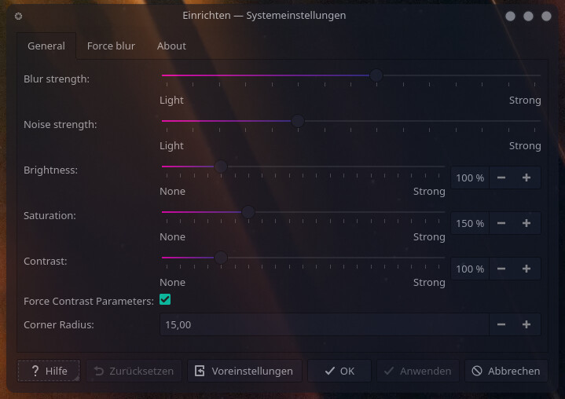This screenshot has width=565, height=399.
Task: Increase Brightness with the plus button
Action: tap(526, 178)
